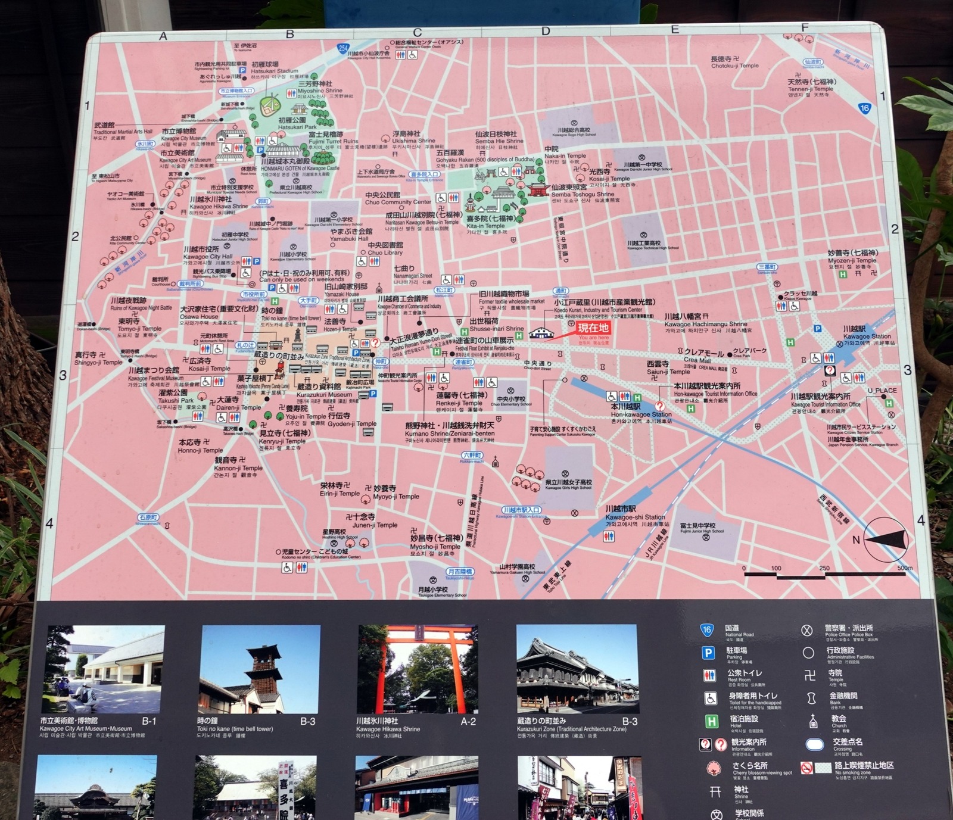
Task: Click the Chuo Community Center label
Action: 398,202
